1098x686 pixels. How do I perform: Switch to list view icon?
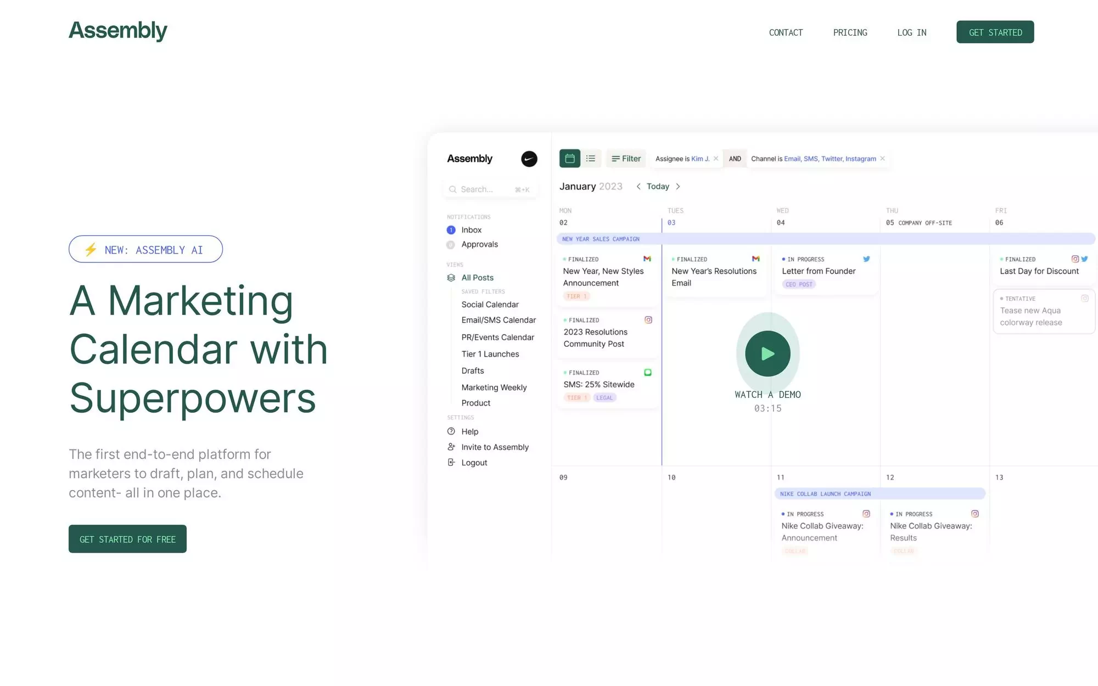tap(591, 159)
